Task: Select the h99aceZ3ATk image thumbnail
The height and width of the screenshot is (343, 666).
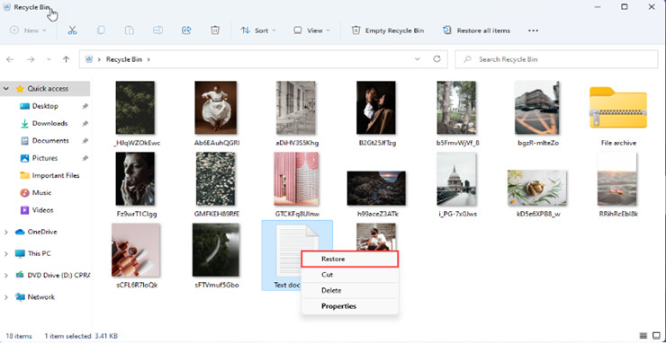Action: 376,189
